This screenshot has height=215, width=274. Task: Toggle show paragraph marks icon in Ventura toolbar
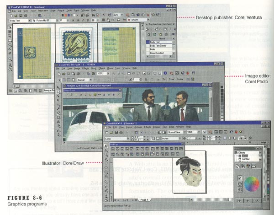pos(104,15)
